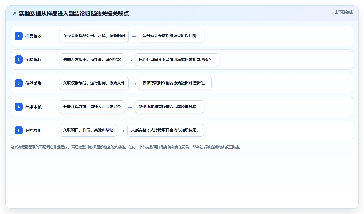This screenshot has width=364, height=214.
Task: Select the 归档复用 step label
Action: coord(33,131)
